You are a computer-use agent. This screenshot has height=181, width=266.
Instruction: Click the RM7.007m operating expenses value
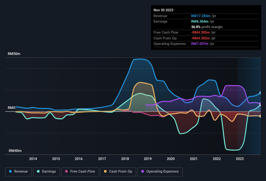coord(200,44)
